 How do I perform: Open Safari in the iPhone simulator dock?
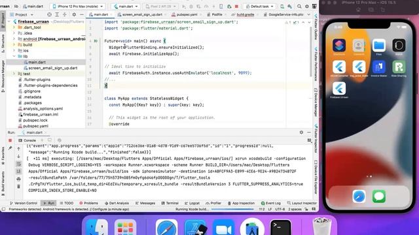pyautogui.click(x=359, y=196)
